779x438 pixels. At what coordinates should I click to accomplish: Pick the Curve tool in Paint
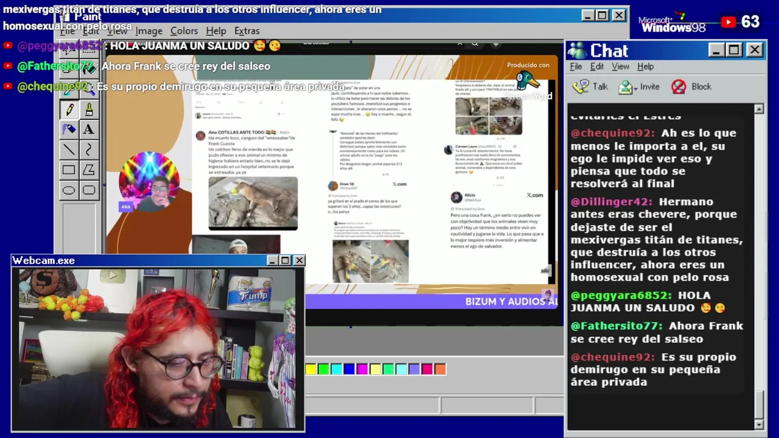89,150
